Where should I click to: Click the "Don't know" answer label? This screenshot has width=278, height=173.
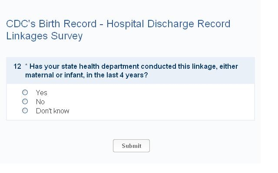53,111
